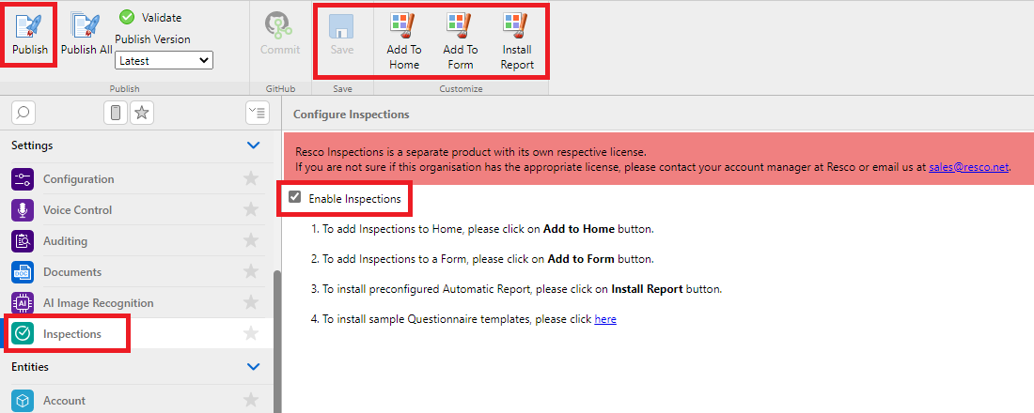Image resolution: width=1034 pixels, height=413 pixels.
Task: Open the Publish Version dropdown
Action: click(164, 60)
